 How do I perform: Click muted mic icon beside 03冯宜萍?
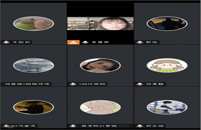6,126
